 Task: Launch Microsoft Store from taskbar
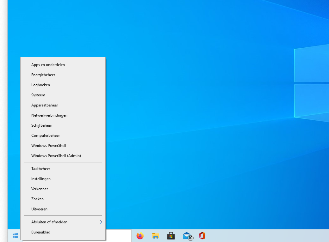171,236
